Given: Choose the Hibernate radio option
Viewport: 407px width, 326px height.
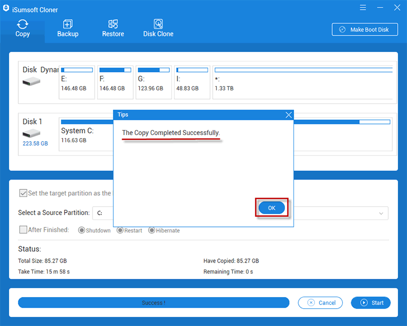Looking at the screenshot, I should pos(152,230).
